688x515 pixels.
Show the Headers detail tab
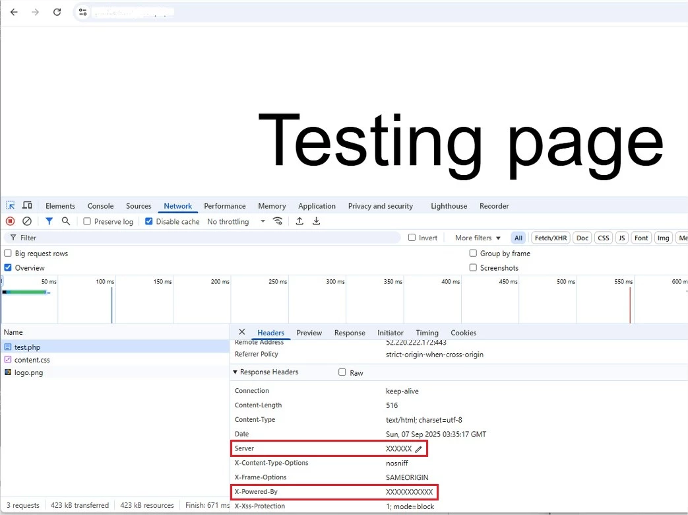[x=270, y=333]
